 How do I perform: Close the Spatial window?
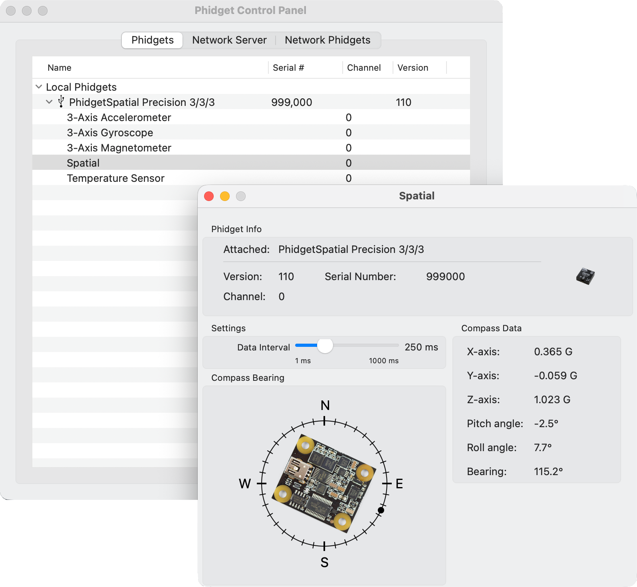[x=209, y=196]
